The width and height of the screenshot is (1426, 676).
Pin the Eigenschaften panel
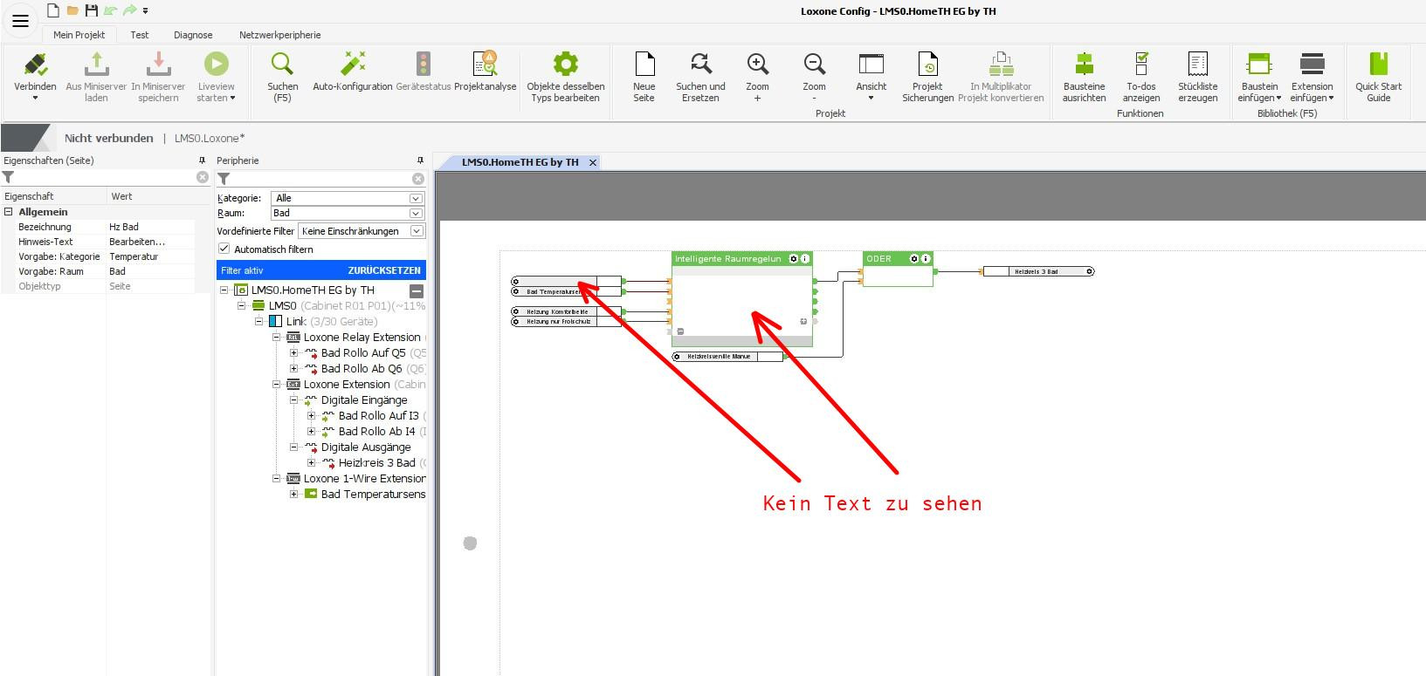[x=202, y=160]
